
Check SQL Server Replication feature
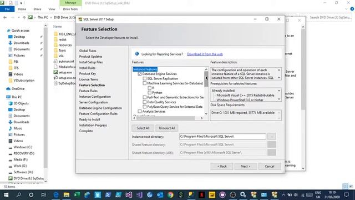click(144, 78)
